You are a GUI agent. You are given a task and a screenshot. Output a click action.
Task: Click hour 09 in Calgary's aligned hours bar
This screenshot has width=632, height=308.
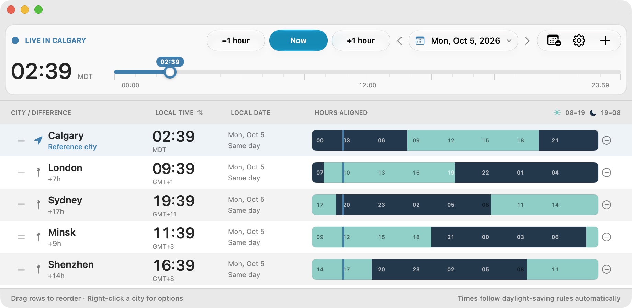coord(416,140)
